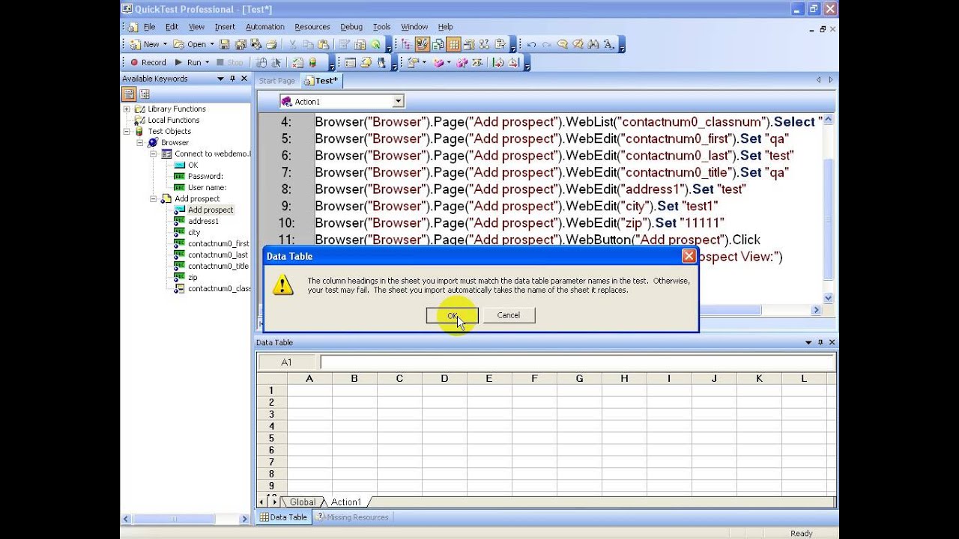Collapse the Add prospect page node

click(x=154, y=198)
